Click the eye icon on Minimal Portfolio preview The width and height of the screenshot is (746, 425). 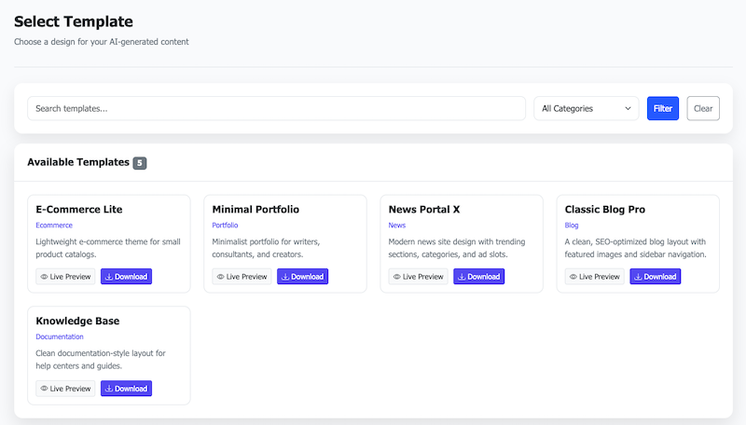pos(220,277)
